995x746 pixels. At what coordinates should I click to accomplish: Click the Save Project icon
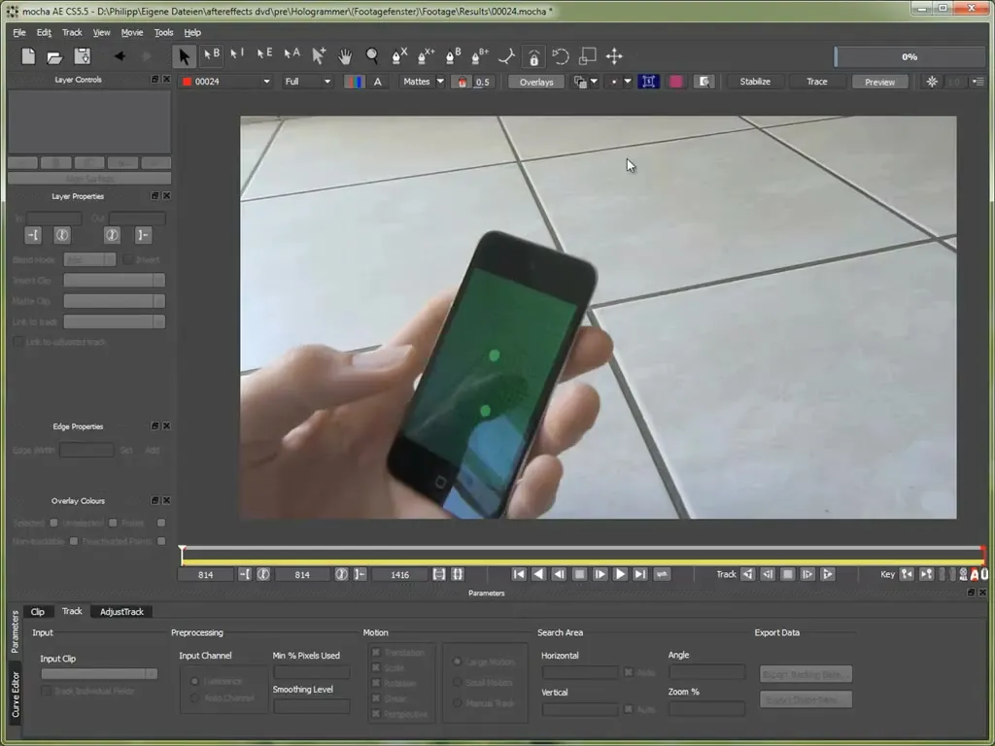[83, 56]
